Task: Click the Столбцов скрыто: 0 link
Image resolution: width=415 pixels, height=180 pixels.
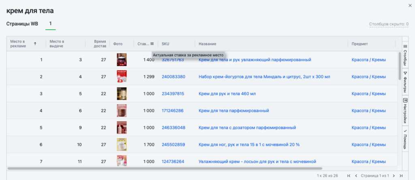Action: pyautogui.click(x=389, y=24)
